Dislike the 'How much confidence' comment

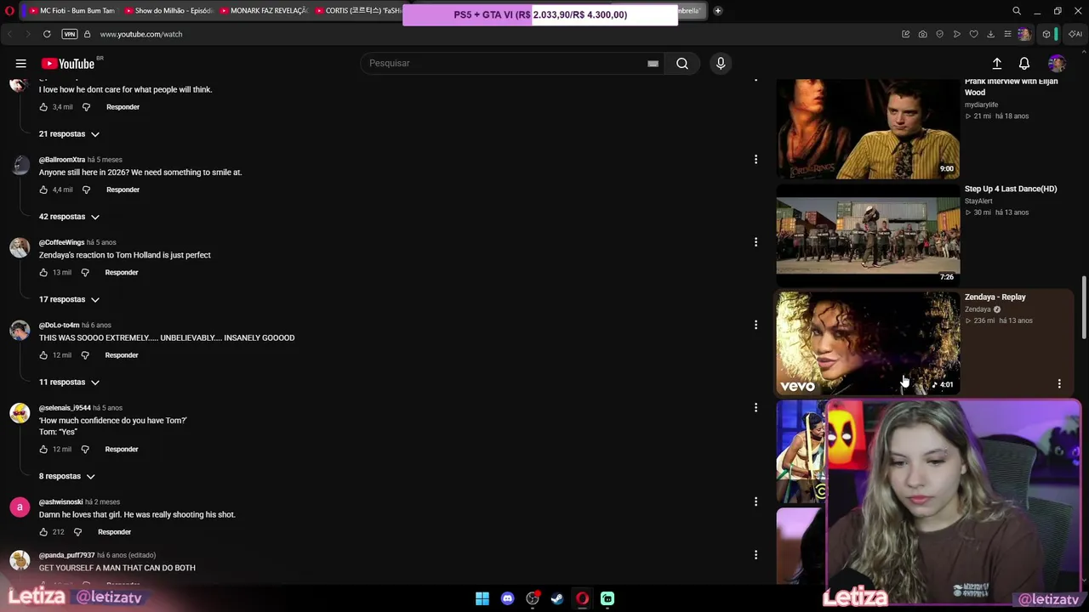coord(85,450)
